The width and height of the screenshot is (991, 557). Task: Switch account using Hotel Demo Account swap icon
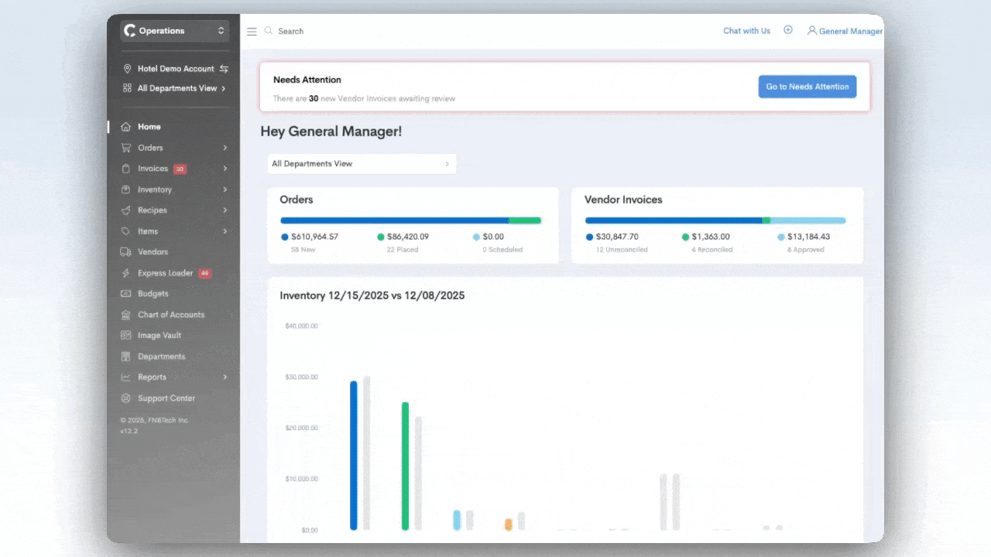(x=224, y=69)
